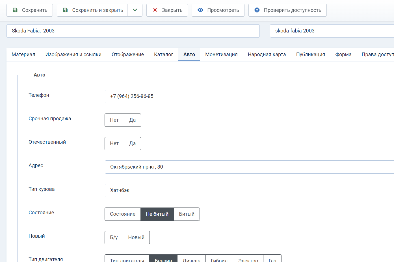Go to the Публикация tab
Screen dimensions: 394x262
click(310, 54)
